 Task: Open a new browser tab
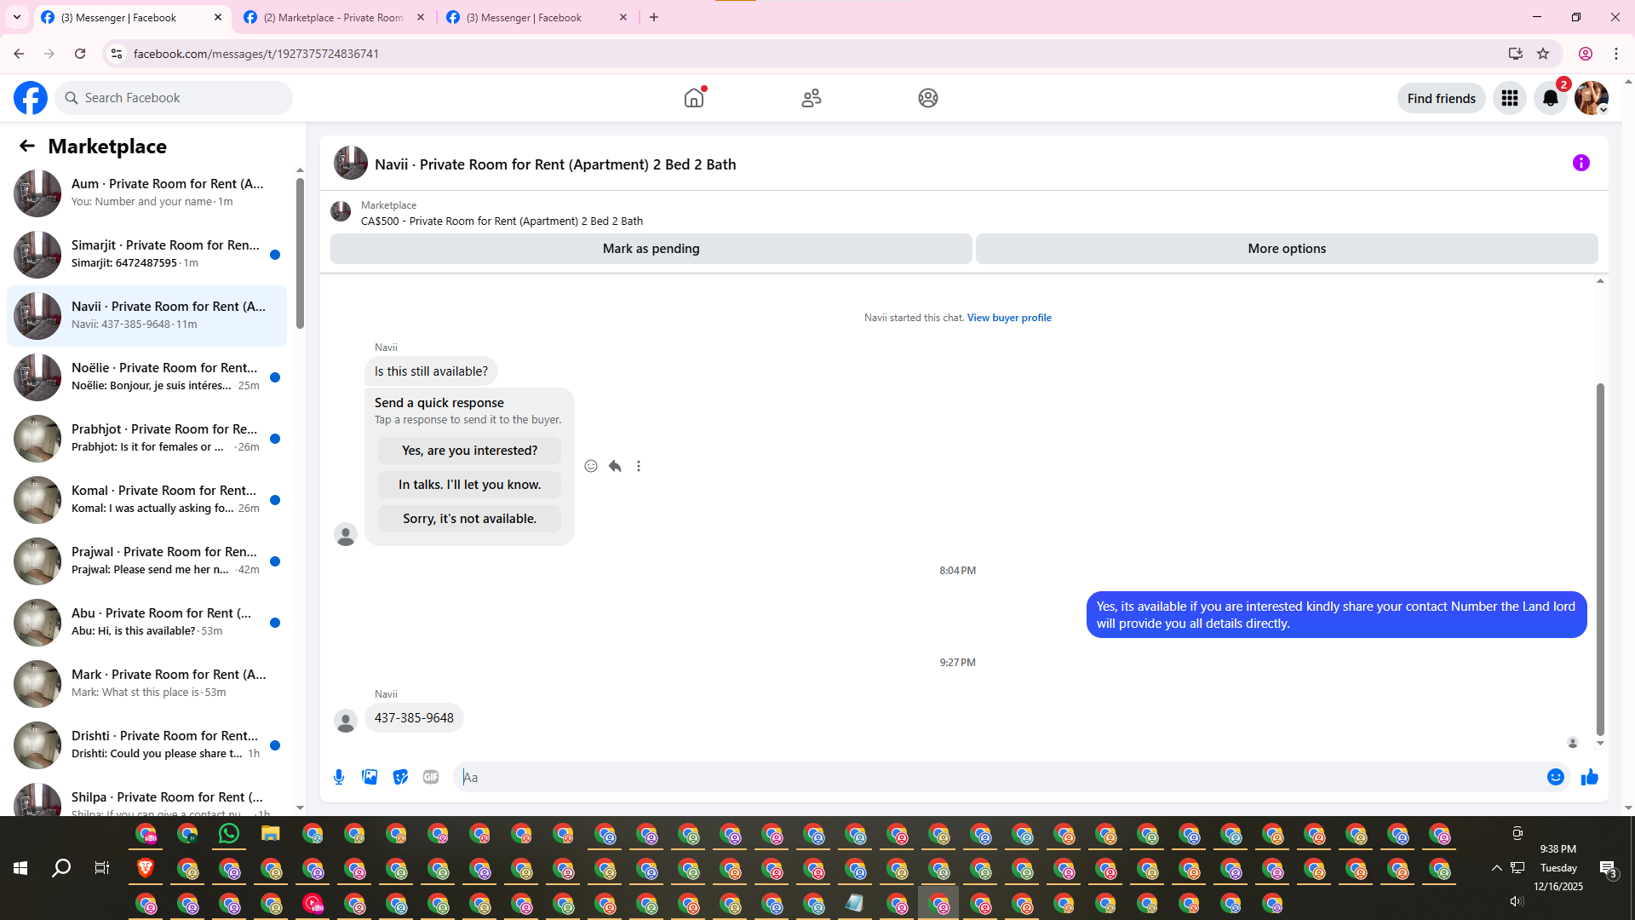tap(654, 17)
